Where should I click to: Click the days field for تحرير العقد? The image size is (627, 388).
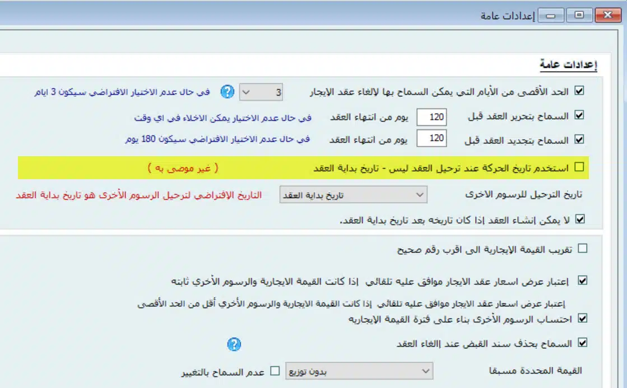[x=431, y=117]
